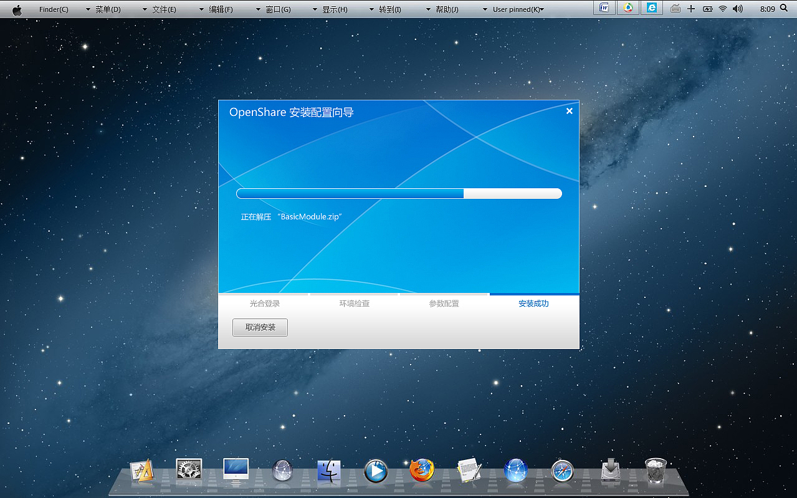Open the blue network globe in the dock
This screenshot has width=797, height=498.
516,471
